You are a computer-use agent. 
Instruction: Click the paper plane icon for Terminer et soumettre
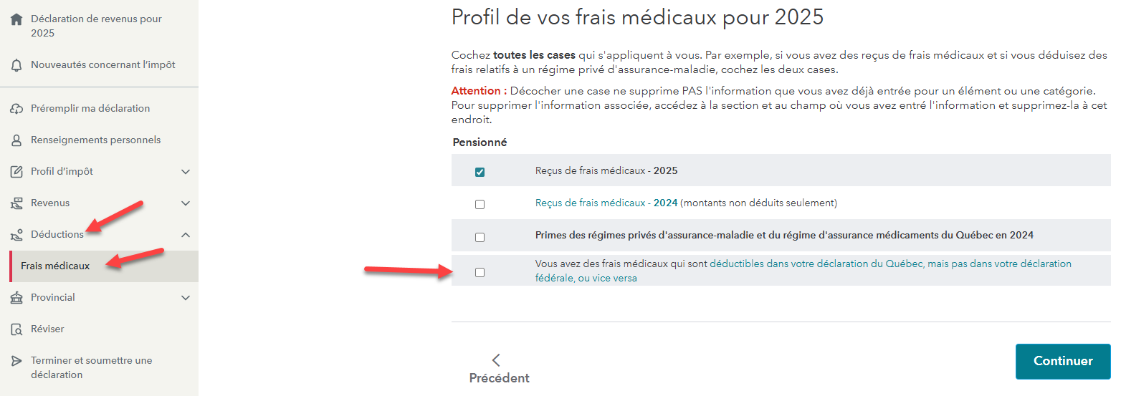pyautogui.click(x=16, y=361)
